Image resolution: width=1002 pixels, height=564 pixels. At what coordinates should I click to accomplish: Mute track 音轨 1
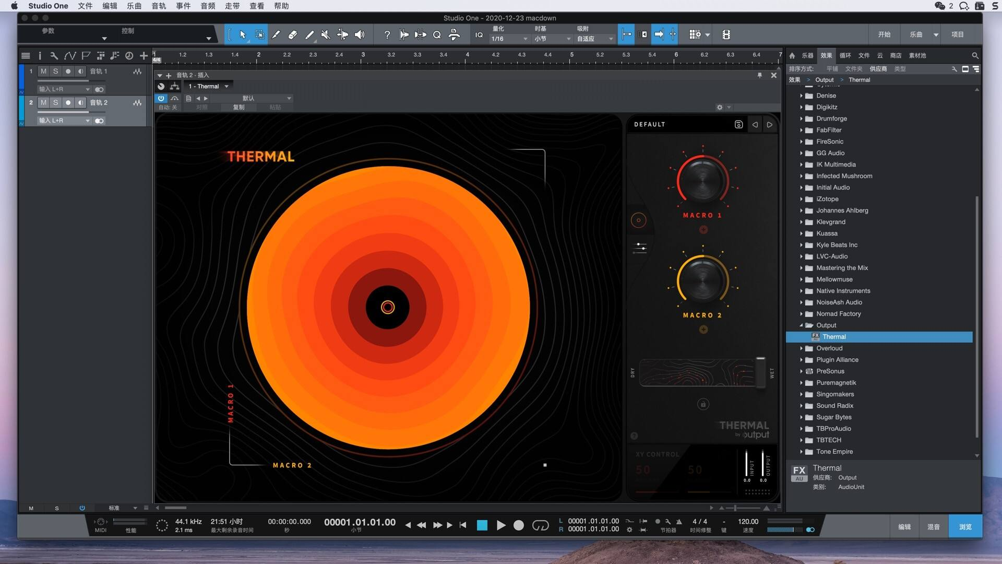pos(43,71)
